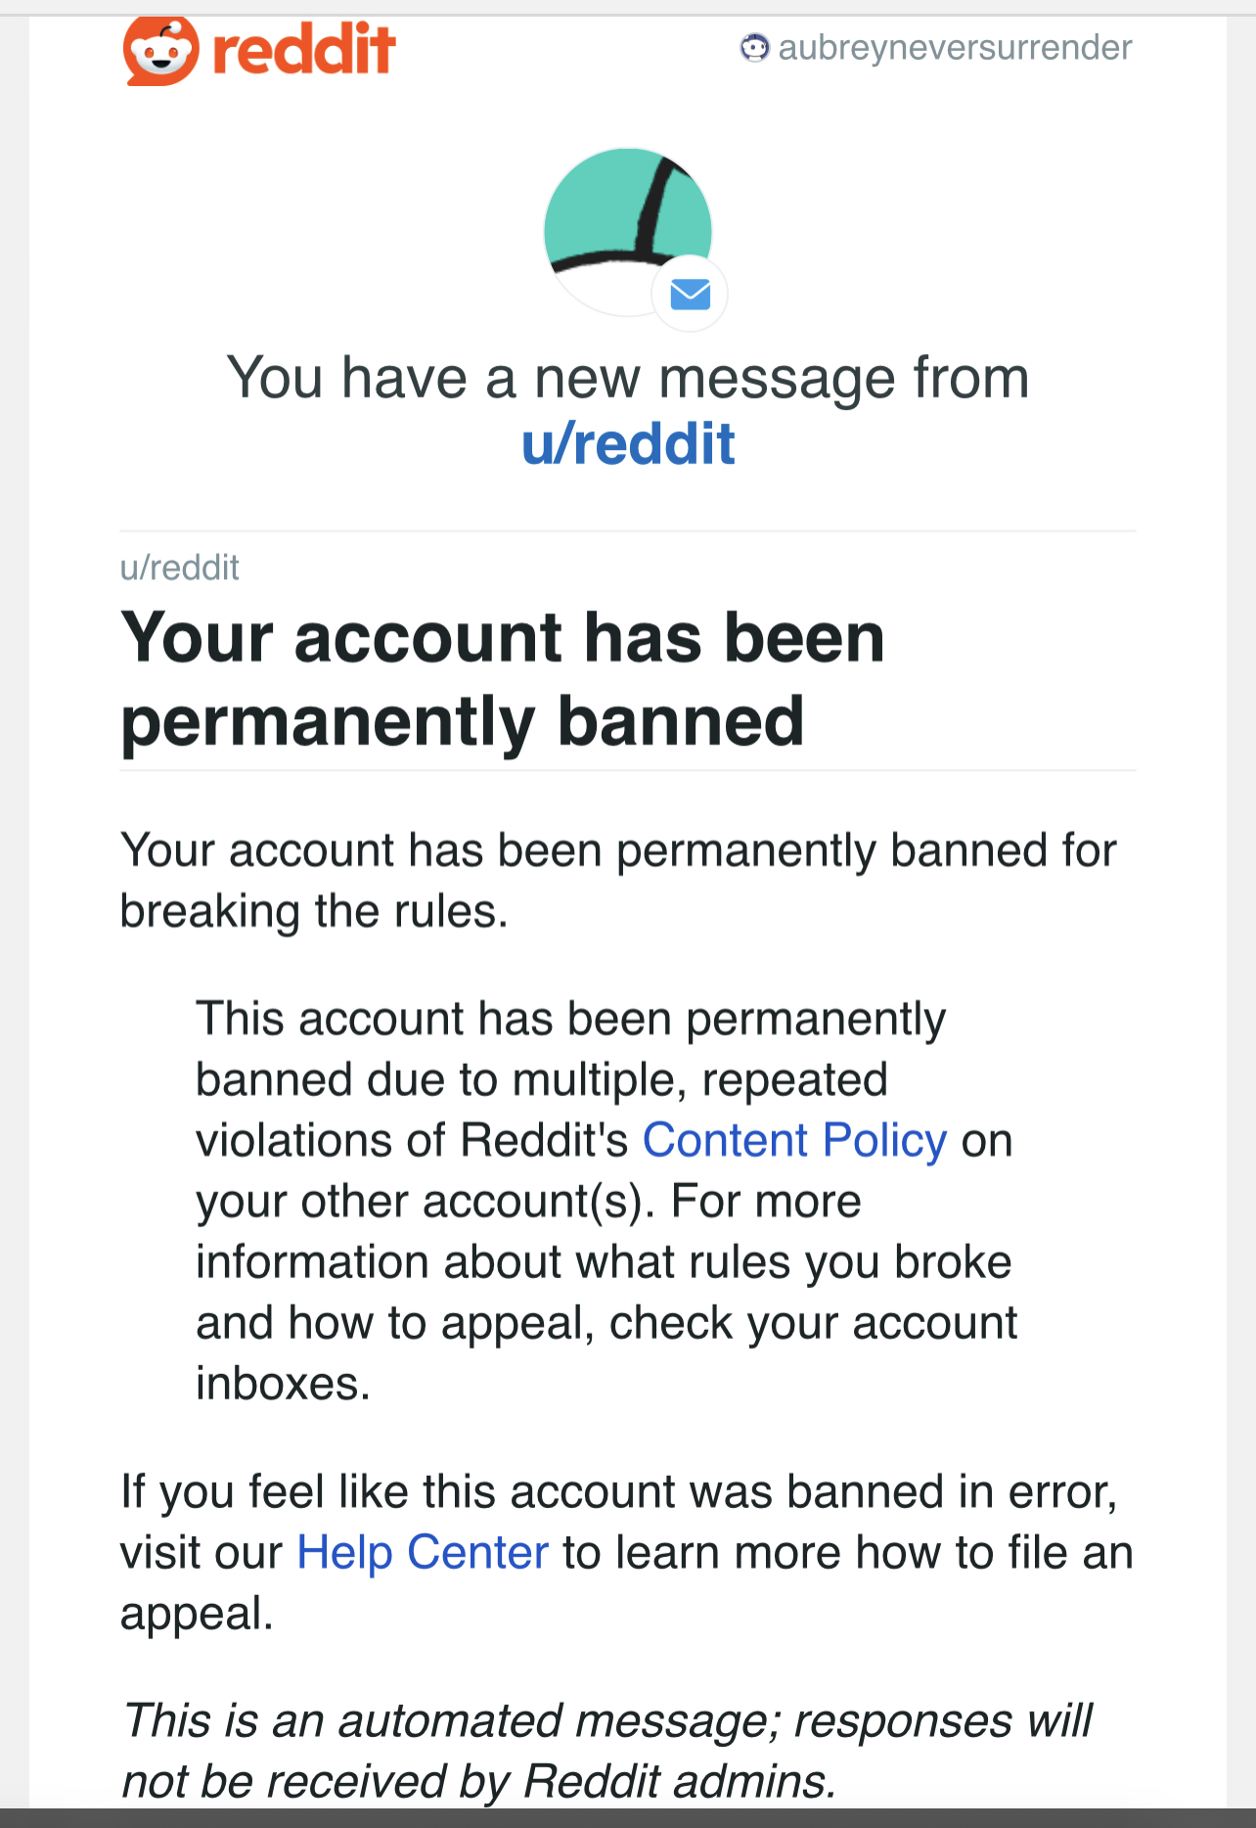Click the word 'appeal.' ending the Help Center paragraph
Image resolution: width=1256 pixels, height=1828 pixels.
197,1613
